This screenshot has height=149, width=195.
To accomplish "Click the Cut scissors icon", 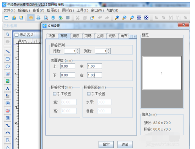I will [78, 18].
